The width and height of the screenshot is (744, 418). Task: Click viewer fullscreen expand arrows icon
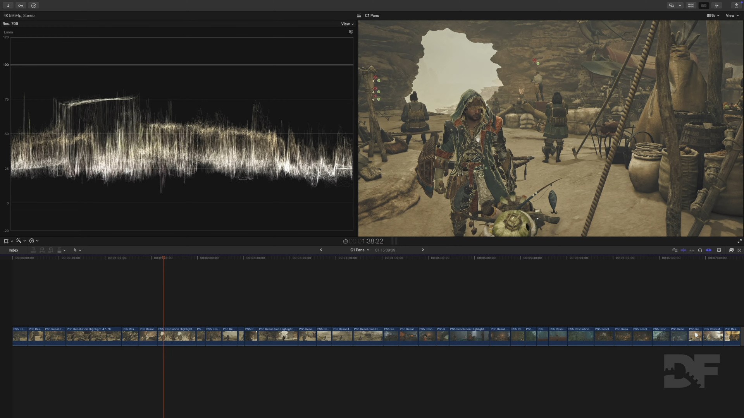click(739, 241)
